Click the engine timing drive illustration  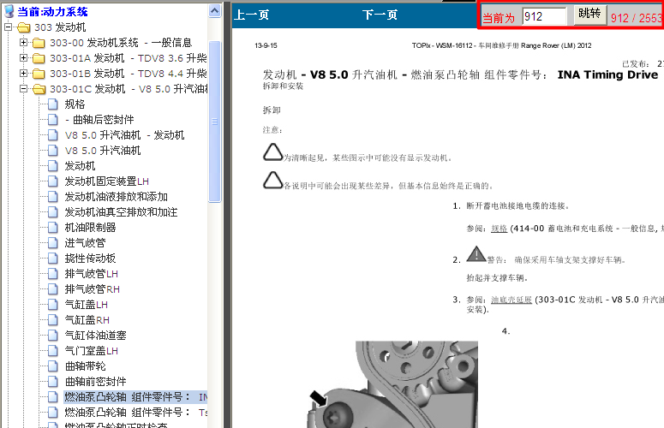[x=392, y=384]
